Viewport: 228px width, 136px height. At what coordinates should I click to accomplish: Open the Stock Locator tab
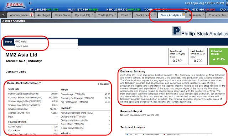[144, 15]
